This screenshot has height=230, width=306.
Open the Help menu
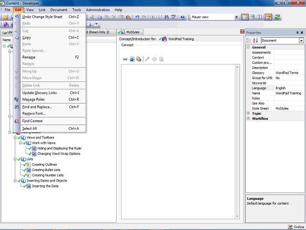click(118, 10)
